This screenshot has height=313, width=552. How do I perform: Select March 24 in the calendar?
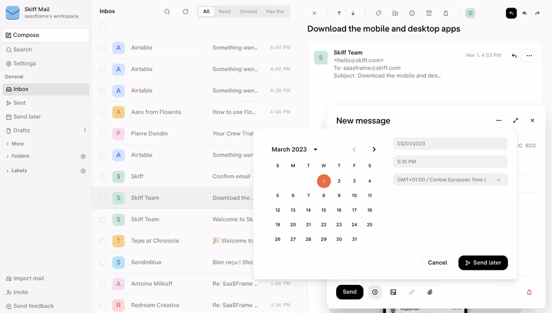354,224
